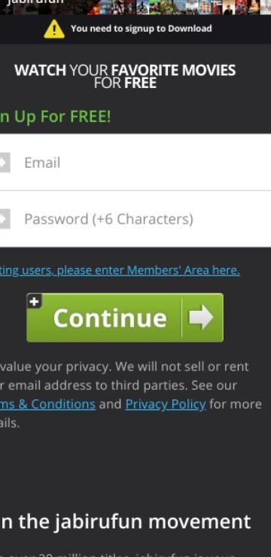
Task: Click the 'You need to signup to Download' notice
Action: click(x=141, y=29)
